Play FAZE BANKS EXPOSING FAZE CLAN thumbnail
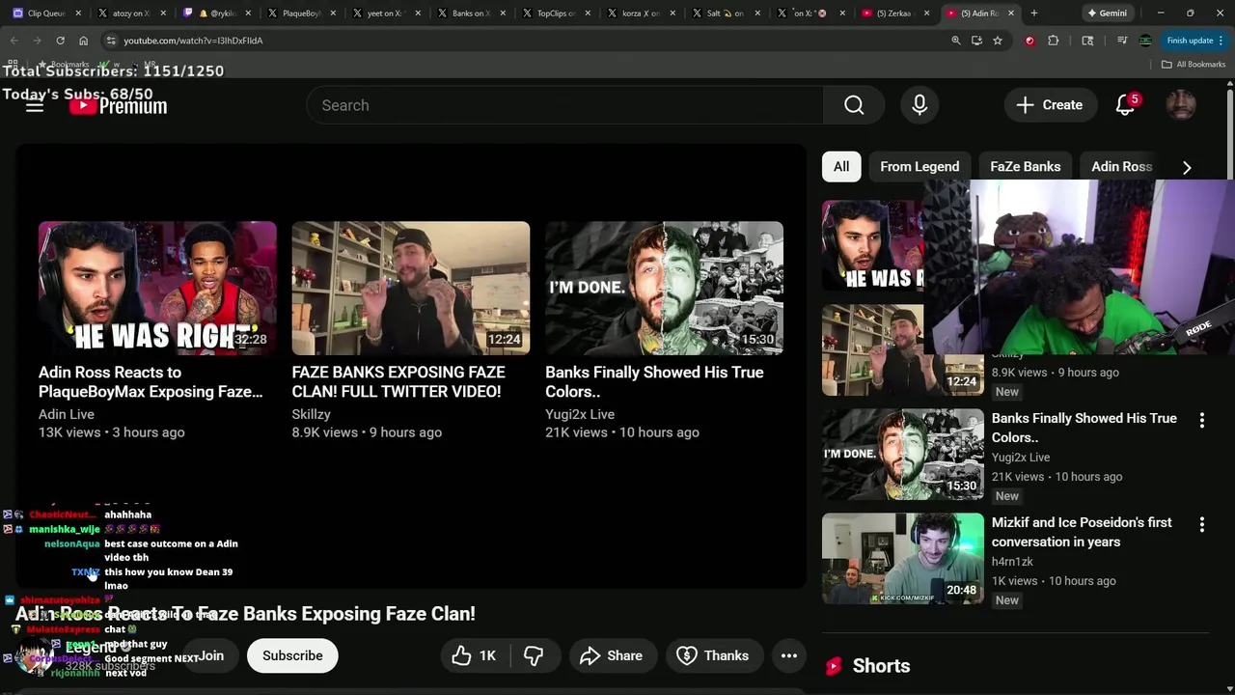Screen dimensions: 1235x695 411,289
